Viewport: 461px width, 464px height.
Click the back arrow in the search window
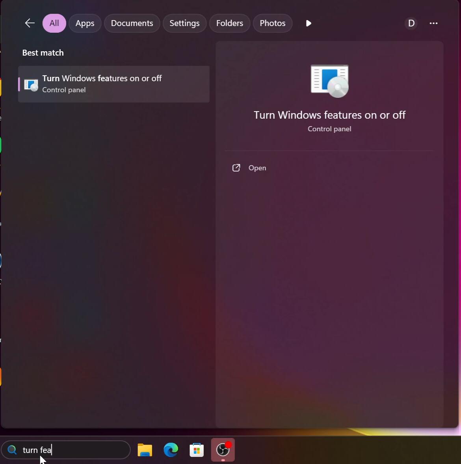click(x=30, y=23)
